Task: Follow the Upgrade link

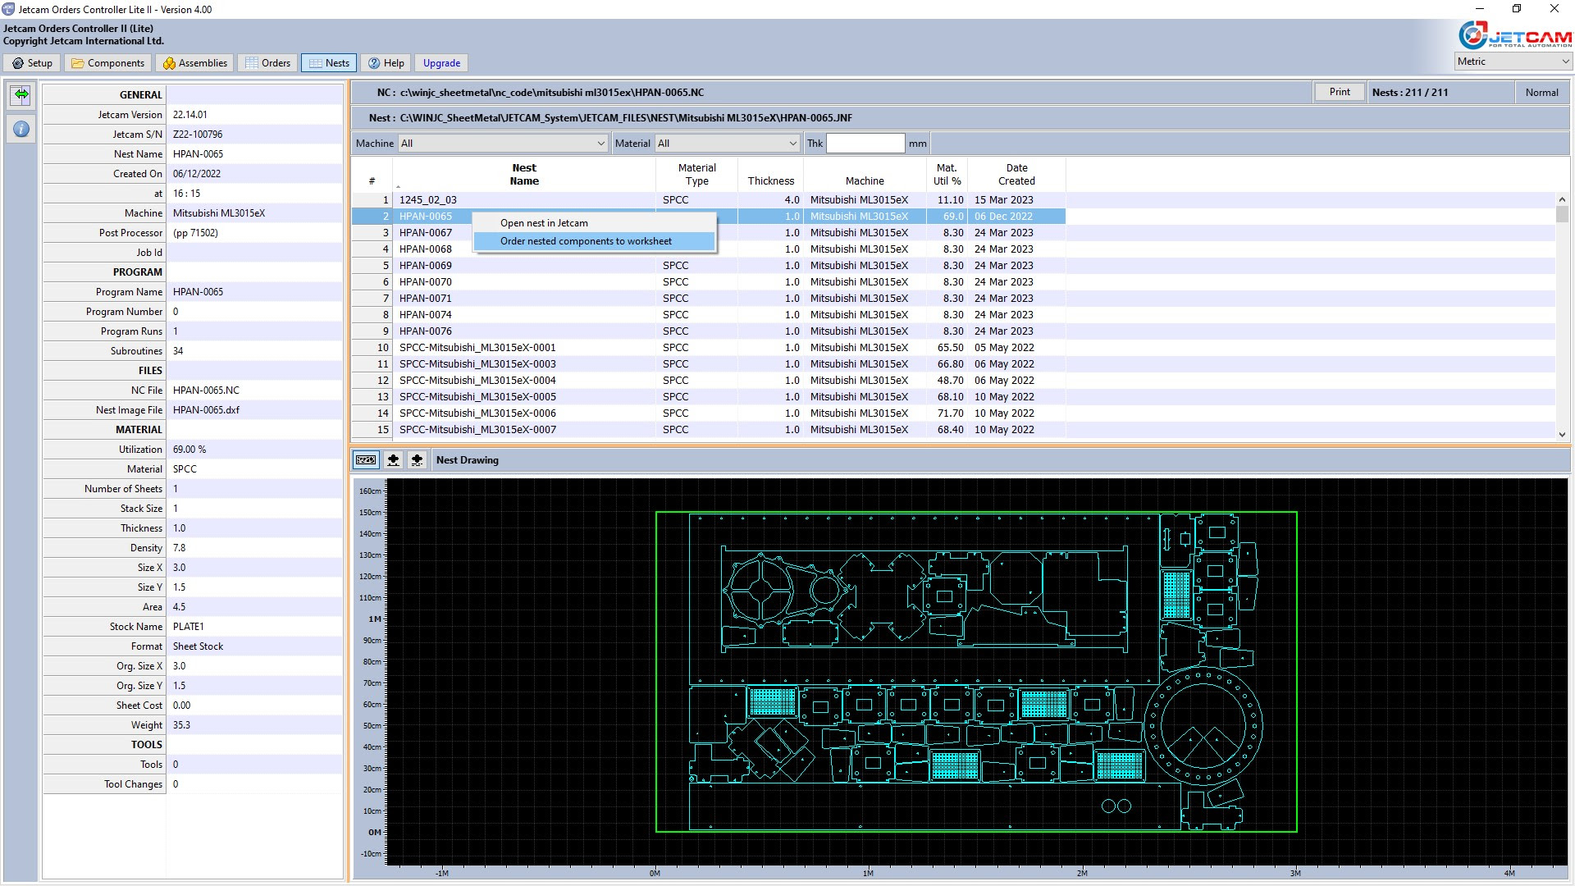Action: (x=441, y=63)
